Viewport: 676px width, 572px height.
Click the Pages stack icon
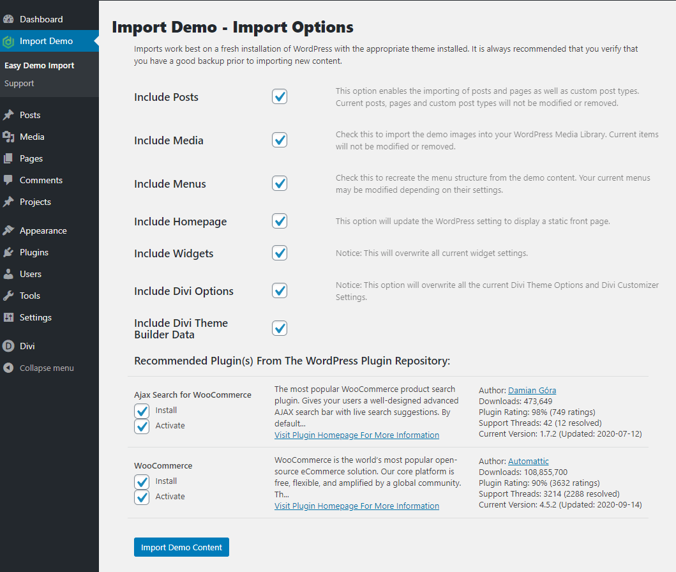(x=8, y=158)
